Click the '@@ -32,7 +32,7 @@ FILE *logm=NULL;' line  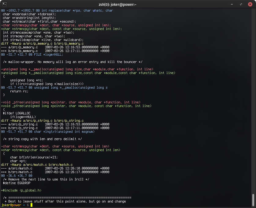coord(32,55)
